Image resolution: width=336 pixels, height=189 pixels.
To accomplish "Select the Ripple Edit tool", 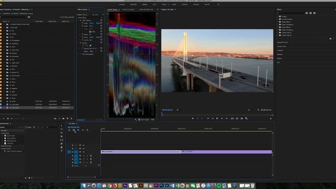I will 61,133.
